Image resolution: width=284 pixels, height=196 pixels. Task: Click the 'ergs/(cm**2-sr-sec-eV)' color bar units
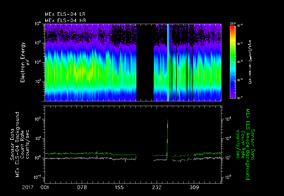[250, 62]
